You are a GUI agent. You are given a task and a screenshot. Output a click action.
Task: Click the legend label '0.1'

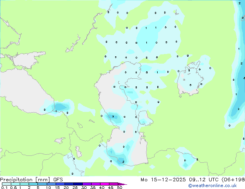(4, 187)
